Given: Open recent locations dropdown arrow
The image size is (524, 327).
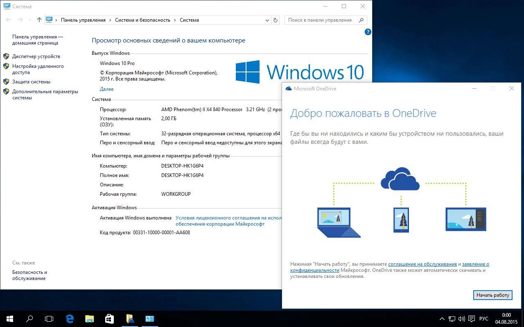Looking at the screenshot, I should coord(30,20).
